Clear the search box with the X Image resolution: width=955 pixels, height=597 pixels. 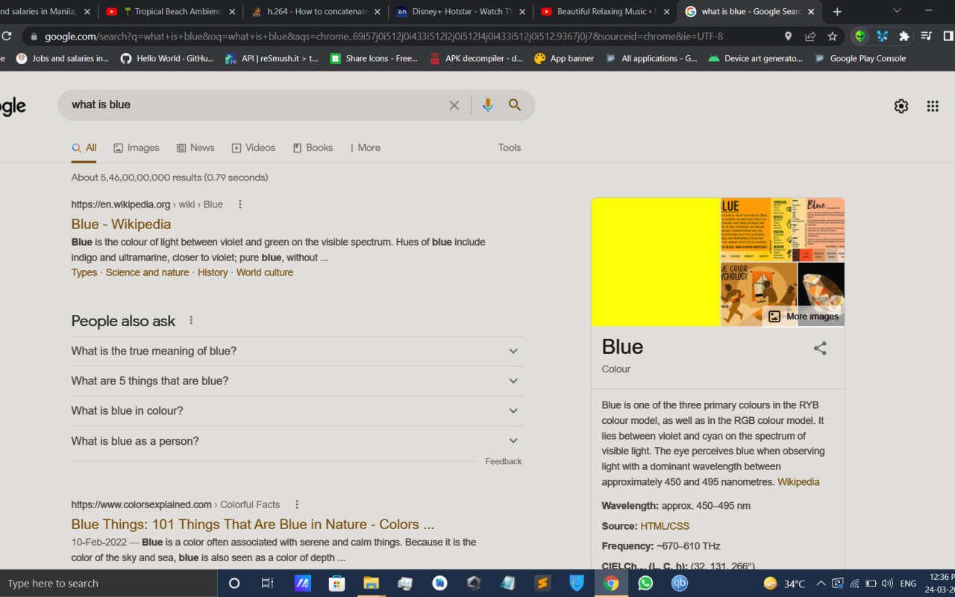tap(454, 104)
